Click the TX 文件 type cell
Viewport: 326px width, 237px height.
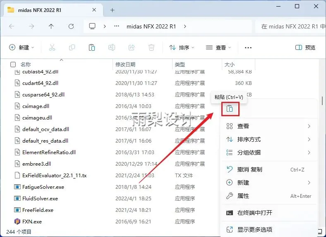coord(184,175)
